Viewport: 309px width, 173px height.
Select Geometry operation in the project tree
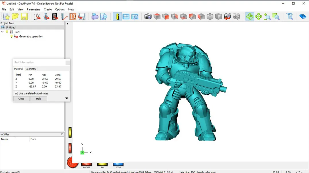pos(31,36)
